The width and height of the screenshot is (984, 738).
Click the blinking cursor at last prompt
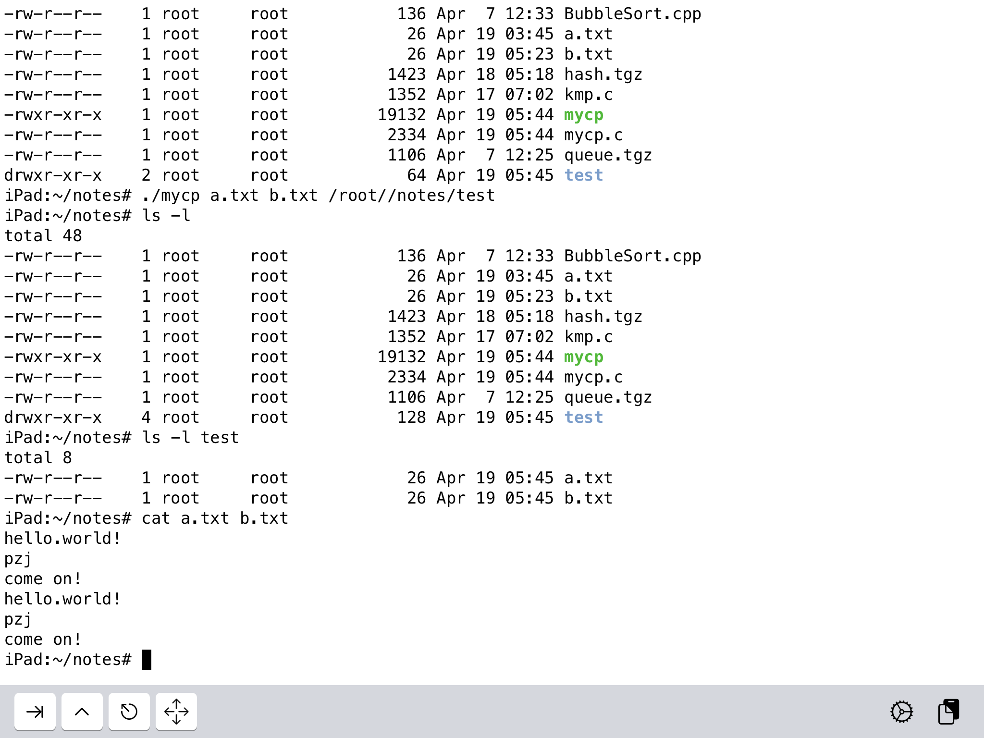click(147, 660)
